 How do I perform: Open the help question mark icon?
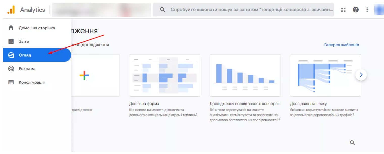tap(355, 10)
